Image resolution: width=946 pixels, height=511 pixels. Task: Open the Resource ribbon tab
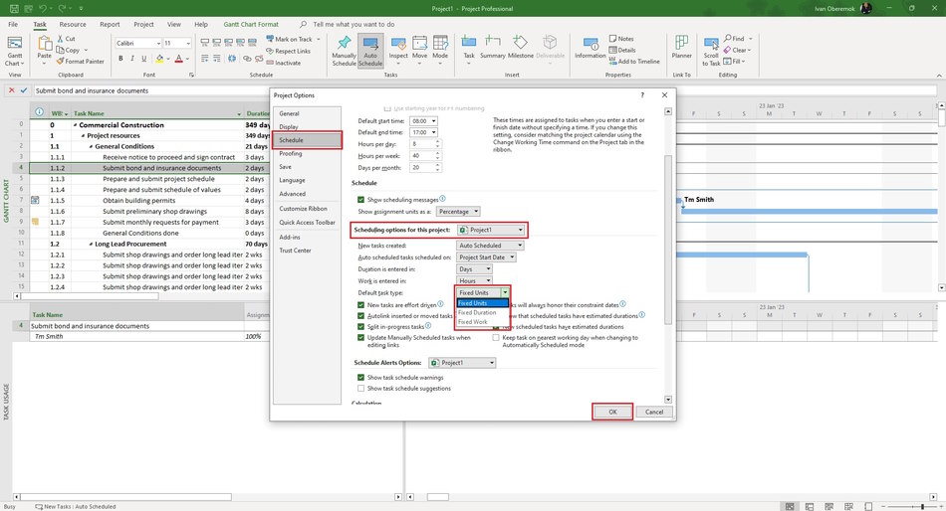point(73,25)
